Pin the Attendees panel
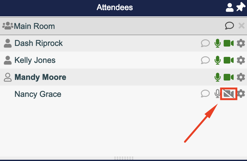 240,7
